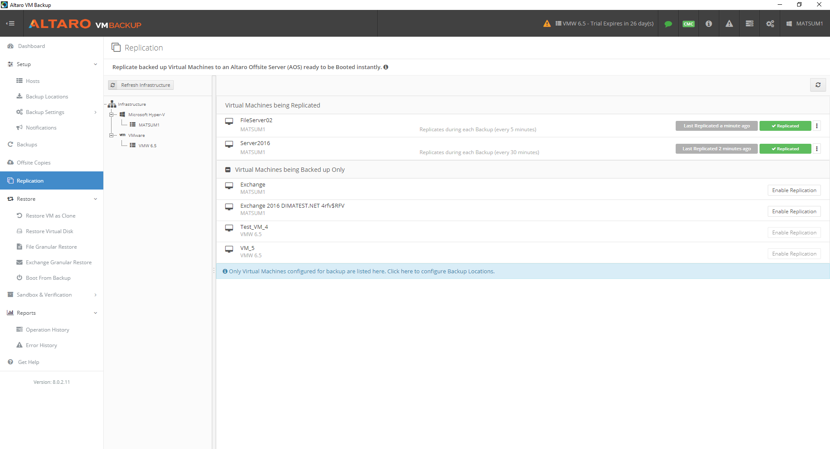The width and height of the screenshot is (830, 449).
Task: Open File Granular Restore
Action: pyautogui.click(x=51, y=247)
